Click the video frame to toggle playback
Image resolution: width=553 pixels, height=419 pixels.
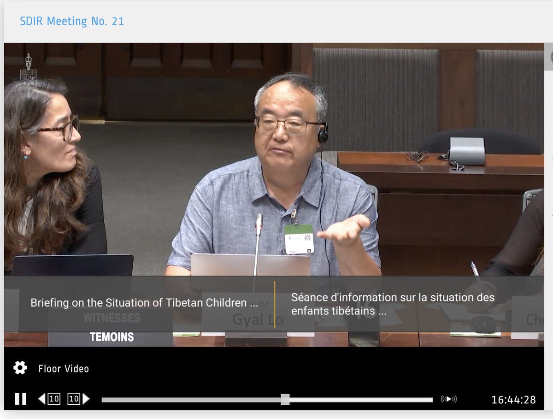[x=274, y=194]
